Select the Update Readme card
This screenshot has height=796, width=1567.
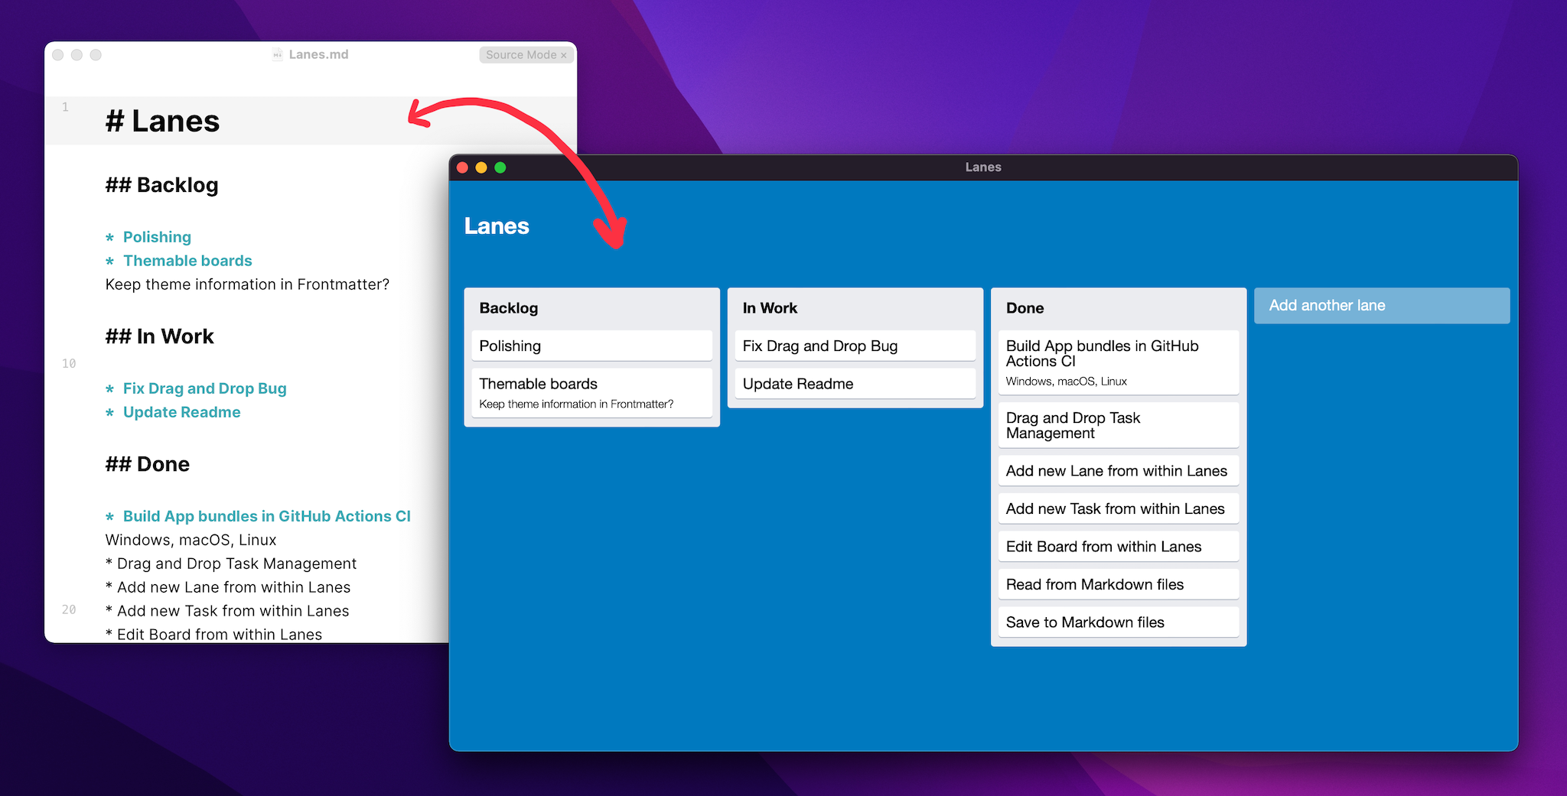(855, 384)
